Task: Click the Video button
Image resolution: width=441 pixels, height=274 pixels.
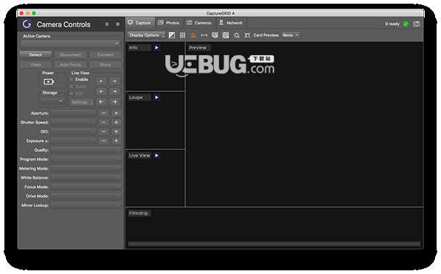Action: [x=35, y=65]
